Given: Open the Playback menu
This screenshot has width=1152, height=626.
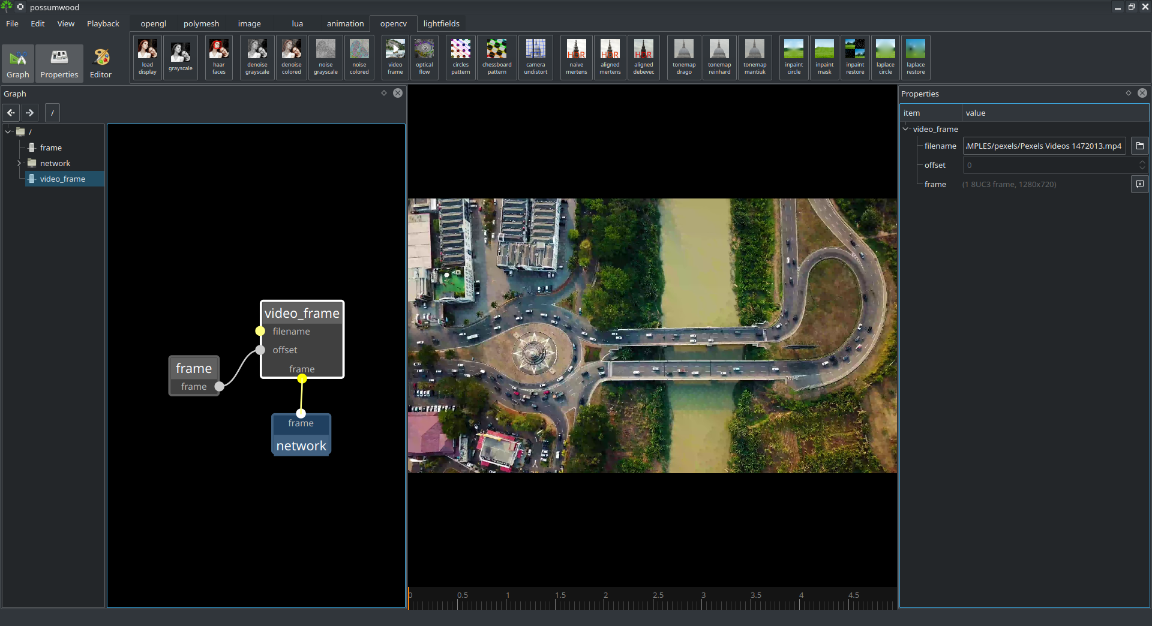Looking at the screenshot, I should (103, 23).
